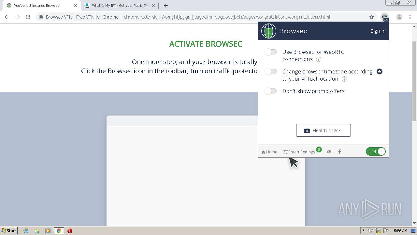Click the WebRTC info icon
Image resolution: width=417 pixels, height=235 pixels.
pyautogui.click(x=319, y=59)
